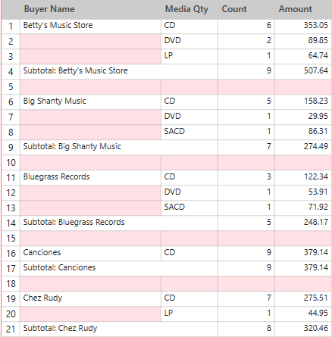Select row header number 1
This screenshot has width=332, height=337.
pos(11,27)
